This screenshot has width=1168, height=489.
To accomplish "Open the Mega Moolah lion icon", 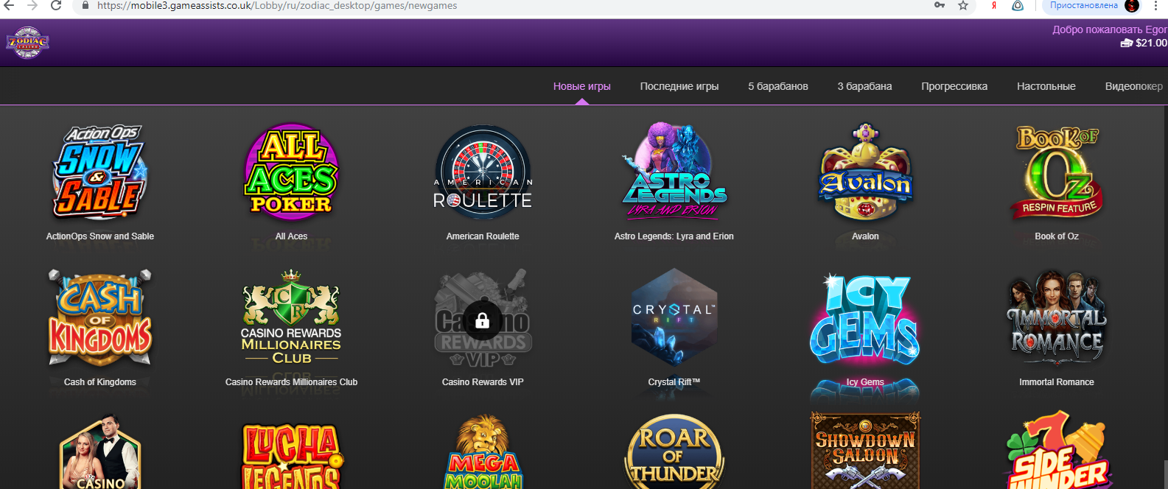I will click(x=483, y=451).
